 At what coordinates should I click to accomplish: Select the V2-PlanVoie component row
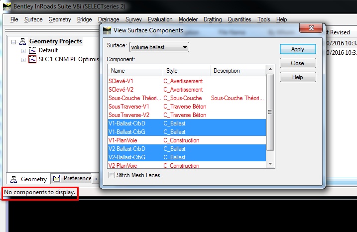(x=187, y=165)
